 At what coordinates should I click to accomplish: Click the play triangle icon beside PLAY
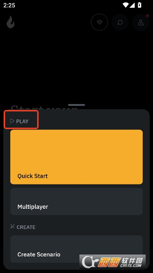pos(12,121)
